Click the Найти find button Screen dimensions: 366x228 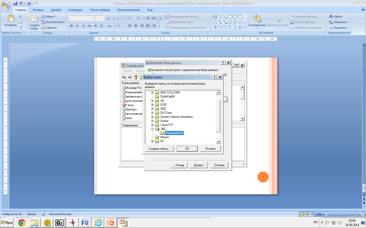(335, 16)
